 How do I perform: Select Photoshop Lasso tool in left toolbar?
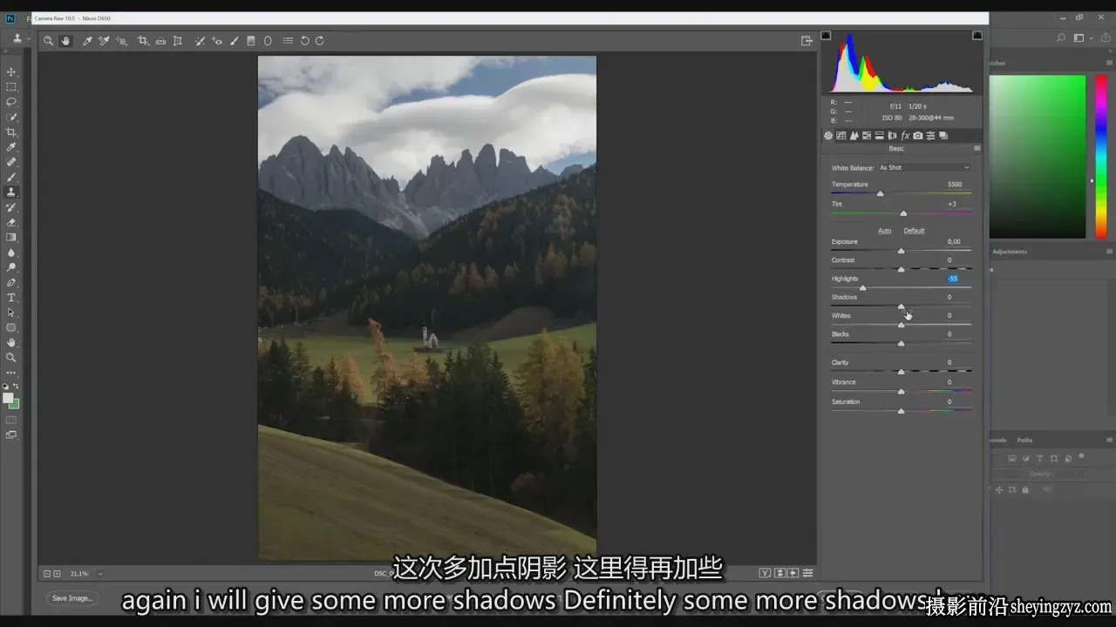tap(11, 102)
